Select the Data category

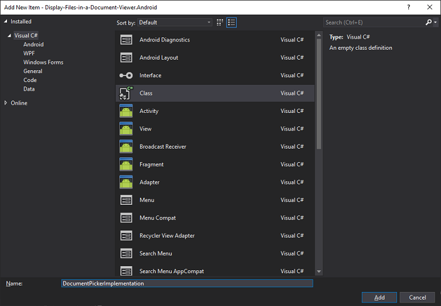(x=29, y=89)
